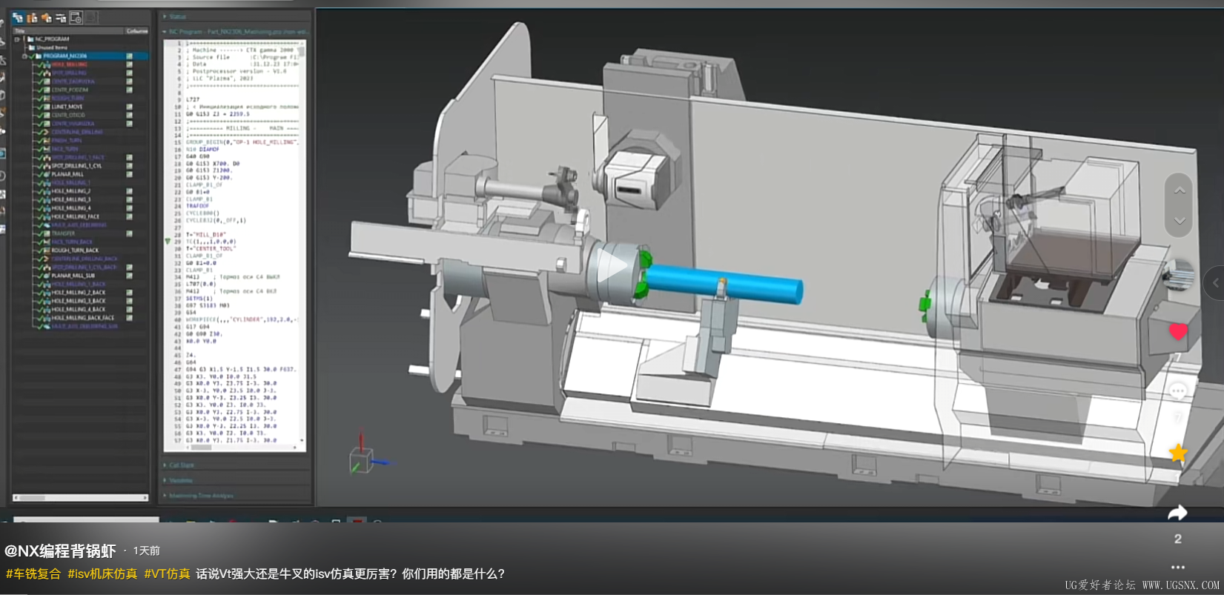This screenshot has height=595, width=1224.
Task: Select the CENTR_OTXOD operation
Action: point(68,115)
